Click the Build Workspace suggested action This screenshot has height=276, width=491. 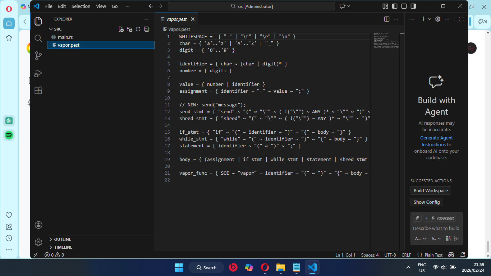coord(430,190)
